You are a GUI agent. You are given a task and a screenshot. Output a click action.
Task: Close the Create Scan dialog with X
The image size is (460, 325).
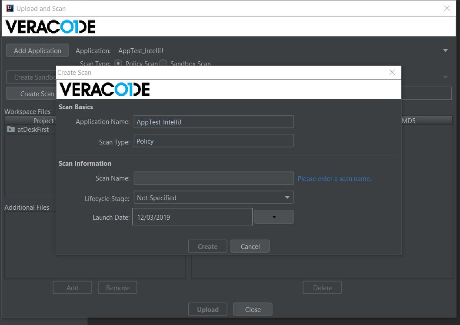point(392,72)
